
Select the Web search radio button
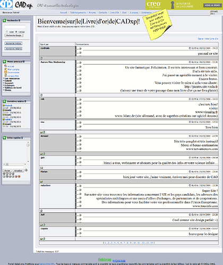click(x=7, y=32)
